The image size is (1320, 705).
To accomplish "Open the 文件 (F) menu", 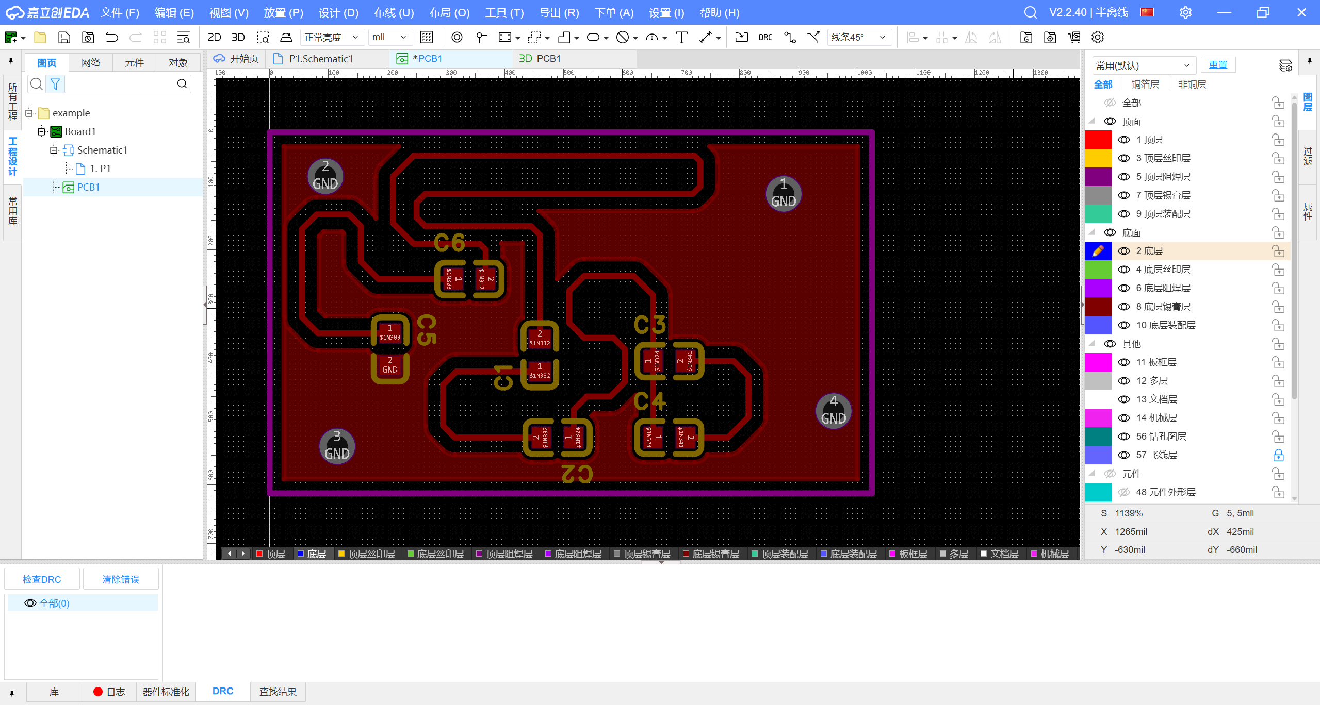I will (x=120, y=12).
